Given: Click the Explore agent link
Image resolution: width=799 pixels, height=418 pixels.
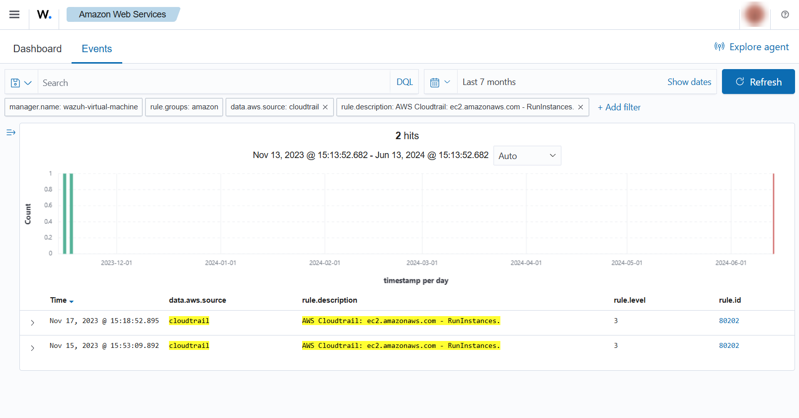Looking at the screenshot, I should [751, 47].
